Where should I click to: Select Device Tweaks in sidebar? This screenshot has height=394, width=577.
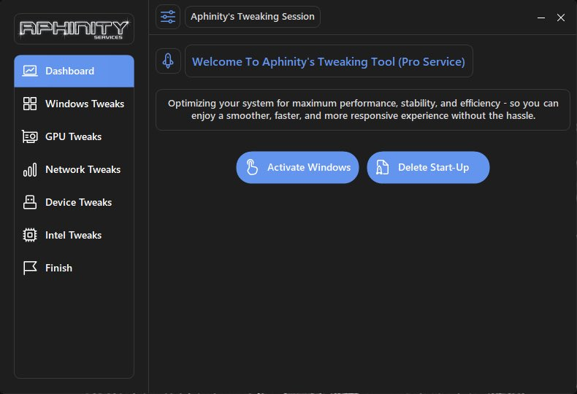point(74,202)
